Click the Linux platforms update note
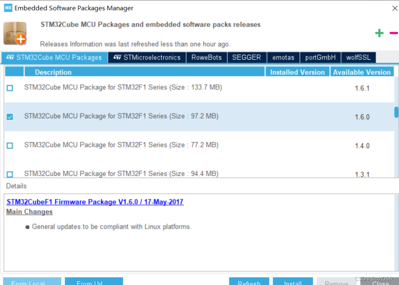Viewport: 399px width, 285px height. 111,227
